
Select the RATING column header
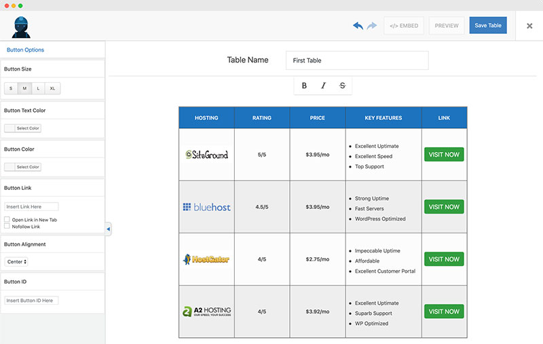coord(262,117)
